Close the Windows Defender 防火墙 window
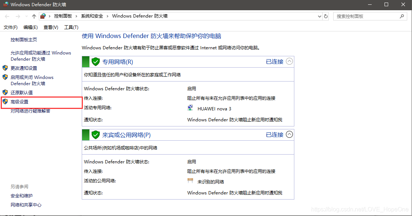Screen dimensions: 412x216 pos(403,4)
